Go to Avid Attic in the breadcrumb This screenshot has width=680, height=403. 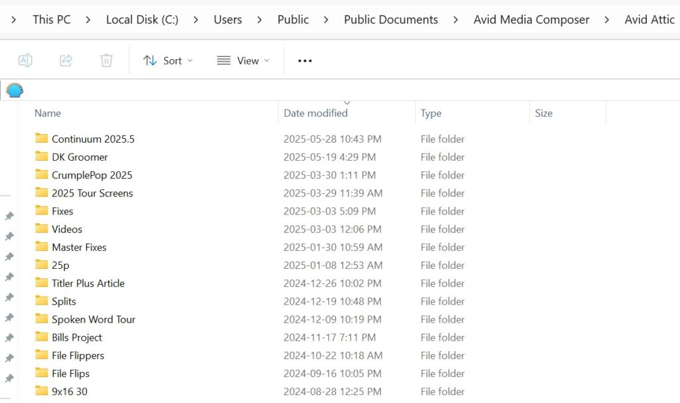tap(649, 19)
